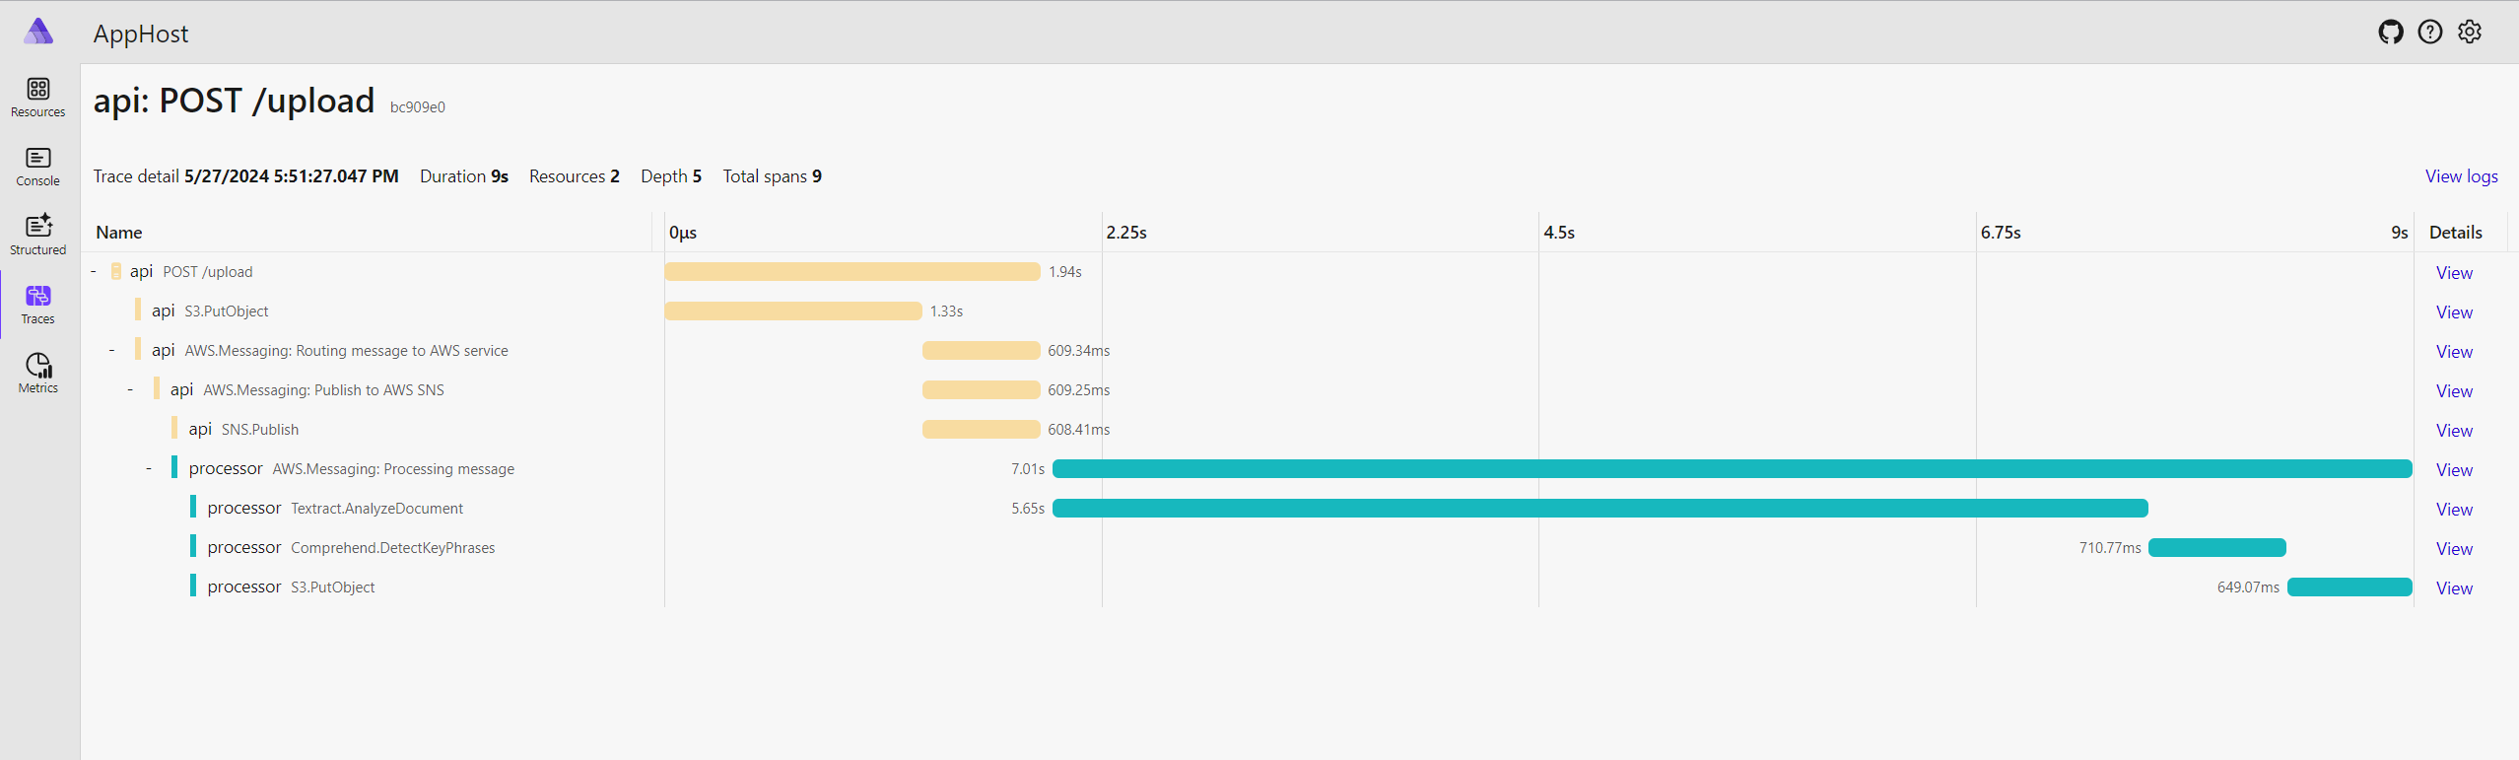Click the Aspire logo icon
Viewport: 2519px width, 760px height.
click(x=38, y=32)
